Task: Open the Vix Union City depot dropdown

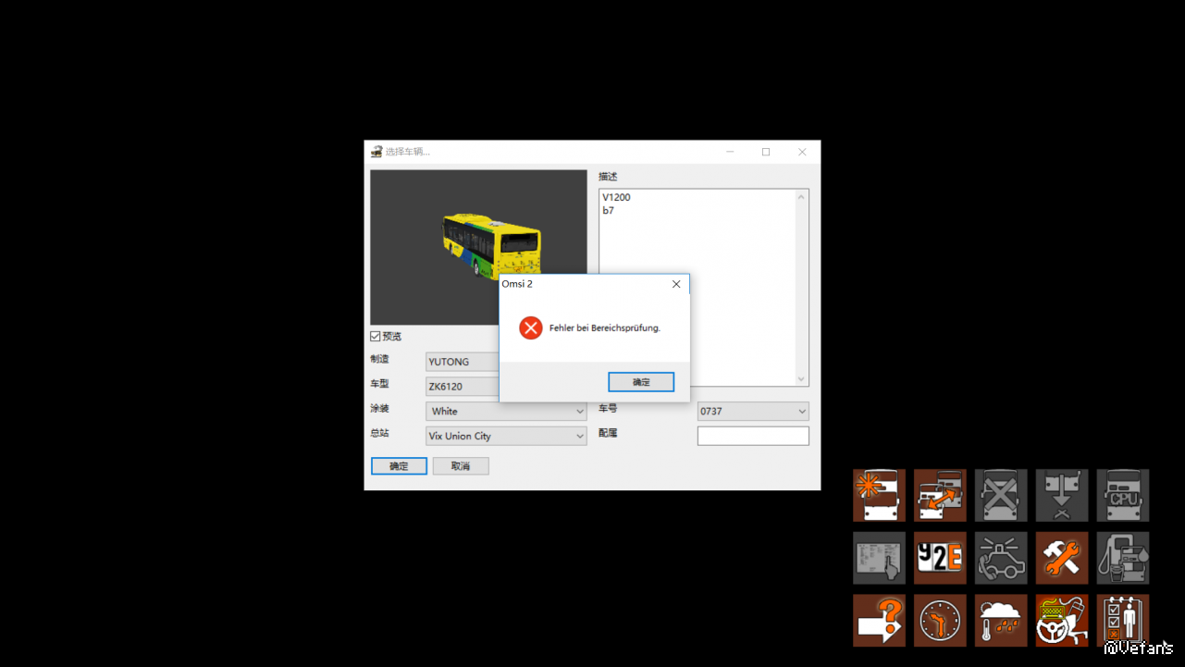Action: pyautogui.click(x=506, y=436)
